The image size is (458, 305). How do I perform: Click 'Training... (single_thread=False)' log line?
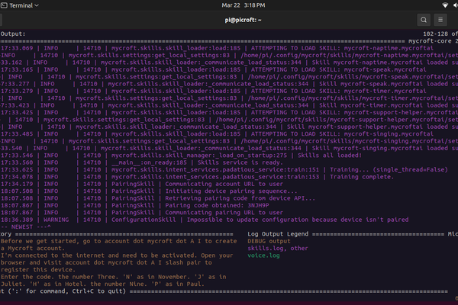(224, 169)
